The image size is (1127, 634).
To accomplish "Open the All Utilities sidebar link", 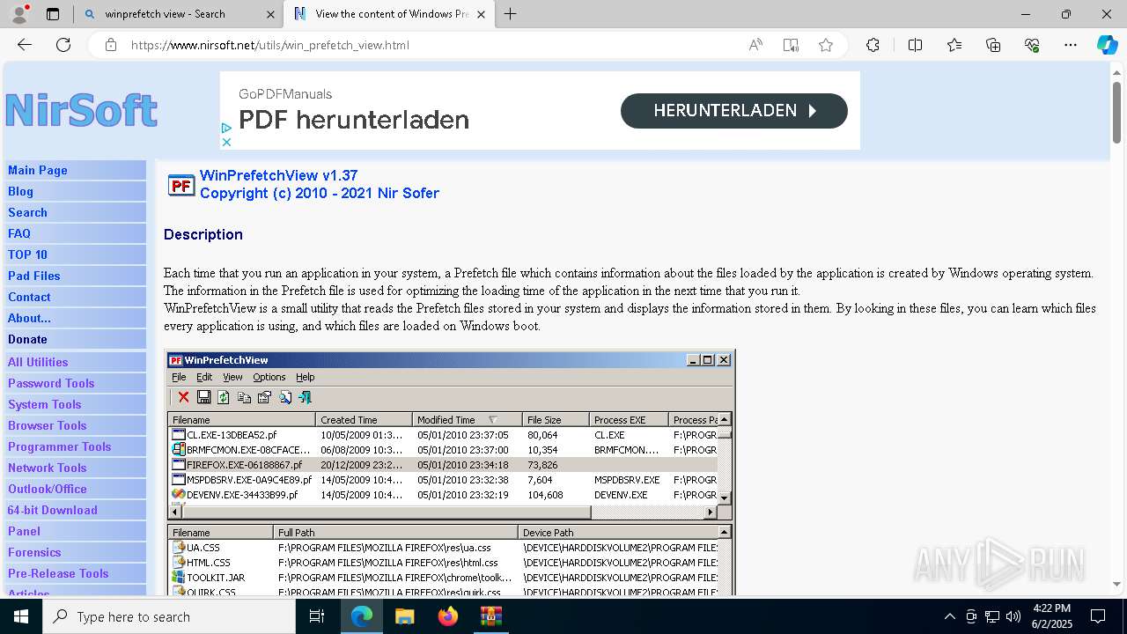I will 38,362.
